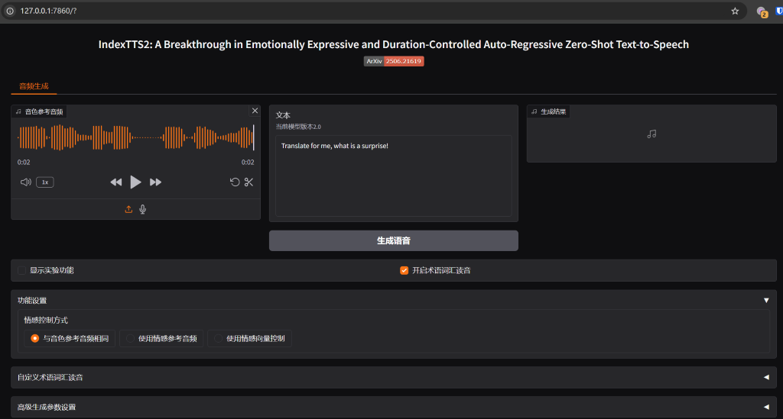
Task: Select the 使用情感向量控制 radio option
Action: point(219,338)
